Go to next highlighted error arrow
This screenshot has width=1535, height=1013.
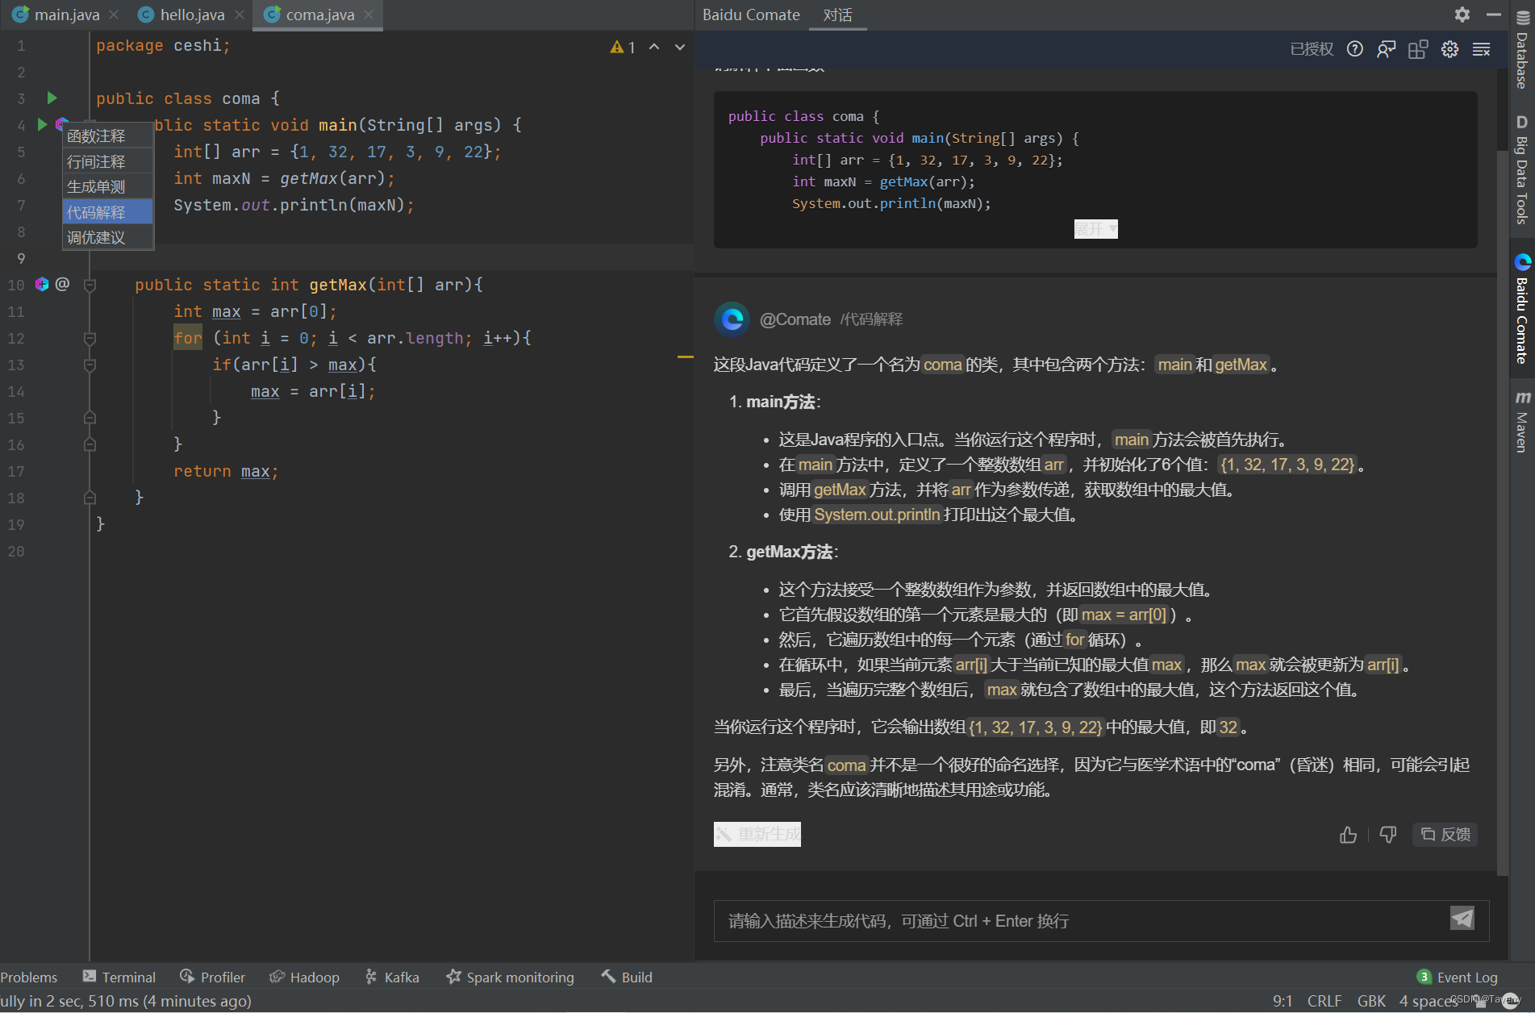point(680,48)
